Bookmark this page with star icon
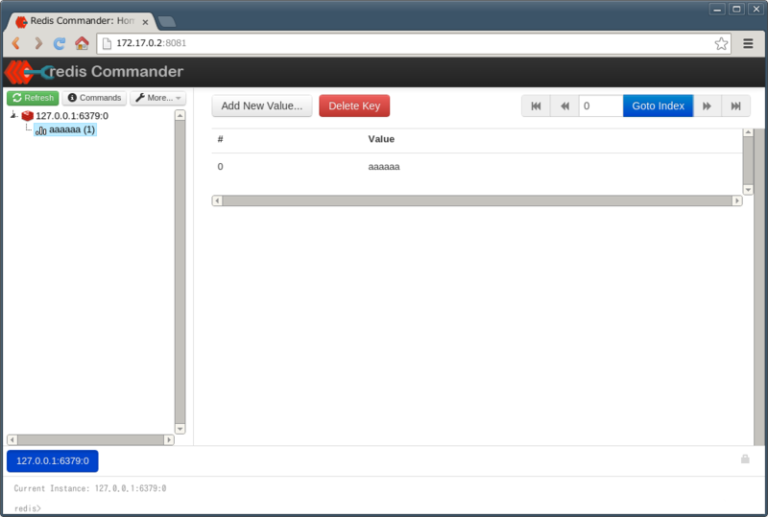 [721, 43]
